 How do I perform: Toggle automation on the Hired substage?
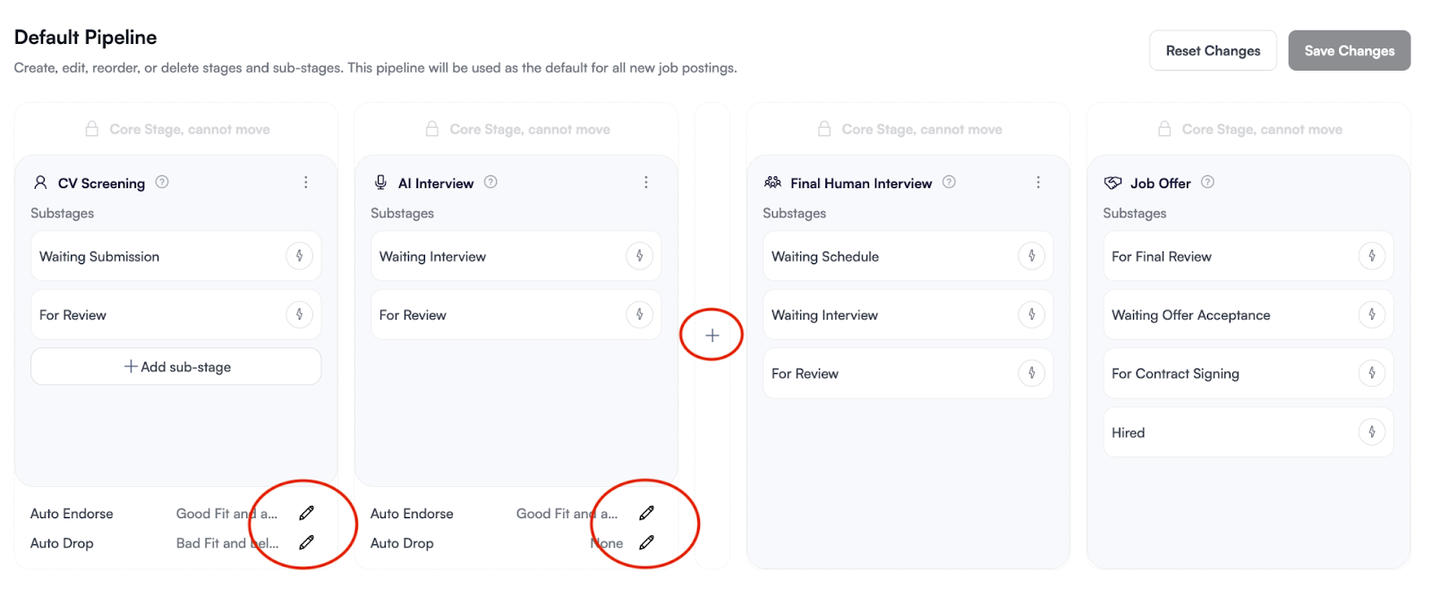click(1371, 431)
